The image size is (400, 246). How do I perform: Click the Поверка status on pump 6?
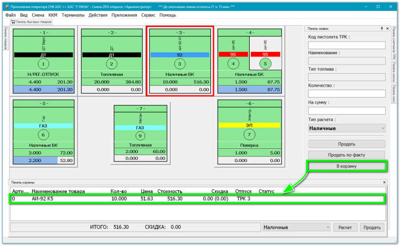coord(249,146)
